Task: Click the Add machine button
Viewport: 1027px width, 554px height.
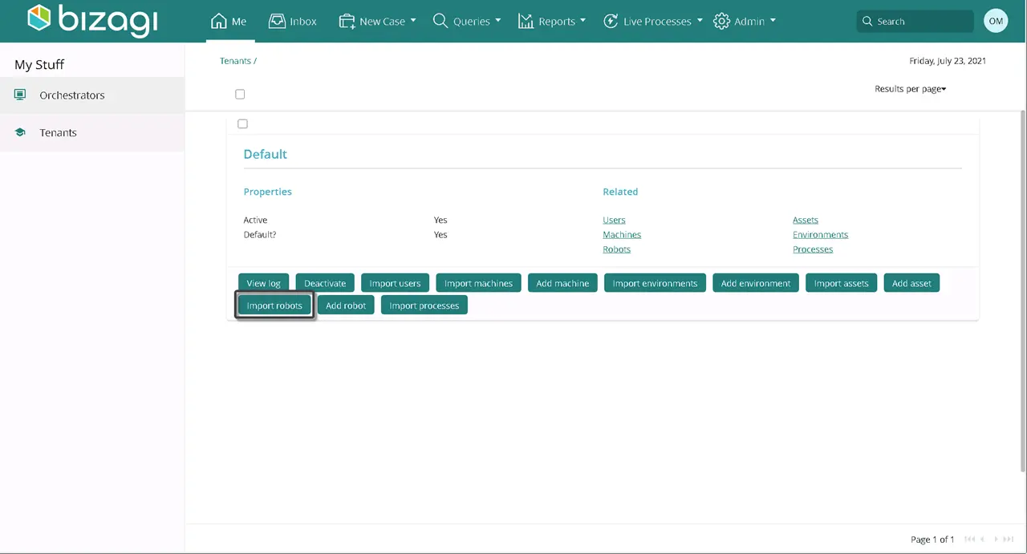Action: (562, 283)
